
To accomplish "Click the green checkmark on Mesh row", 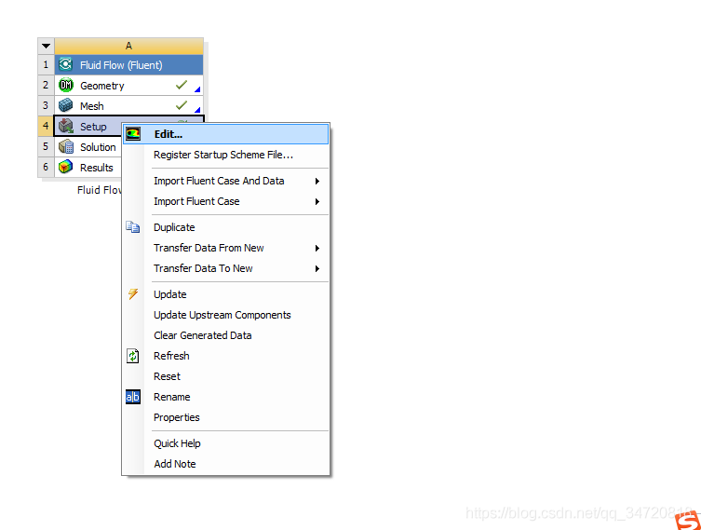I will [181, 105].
